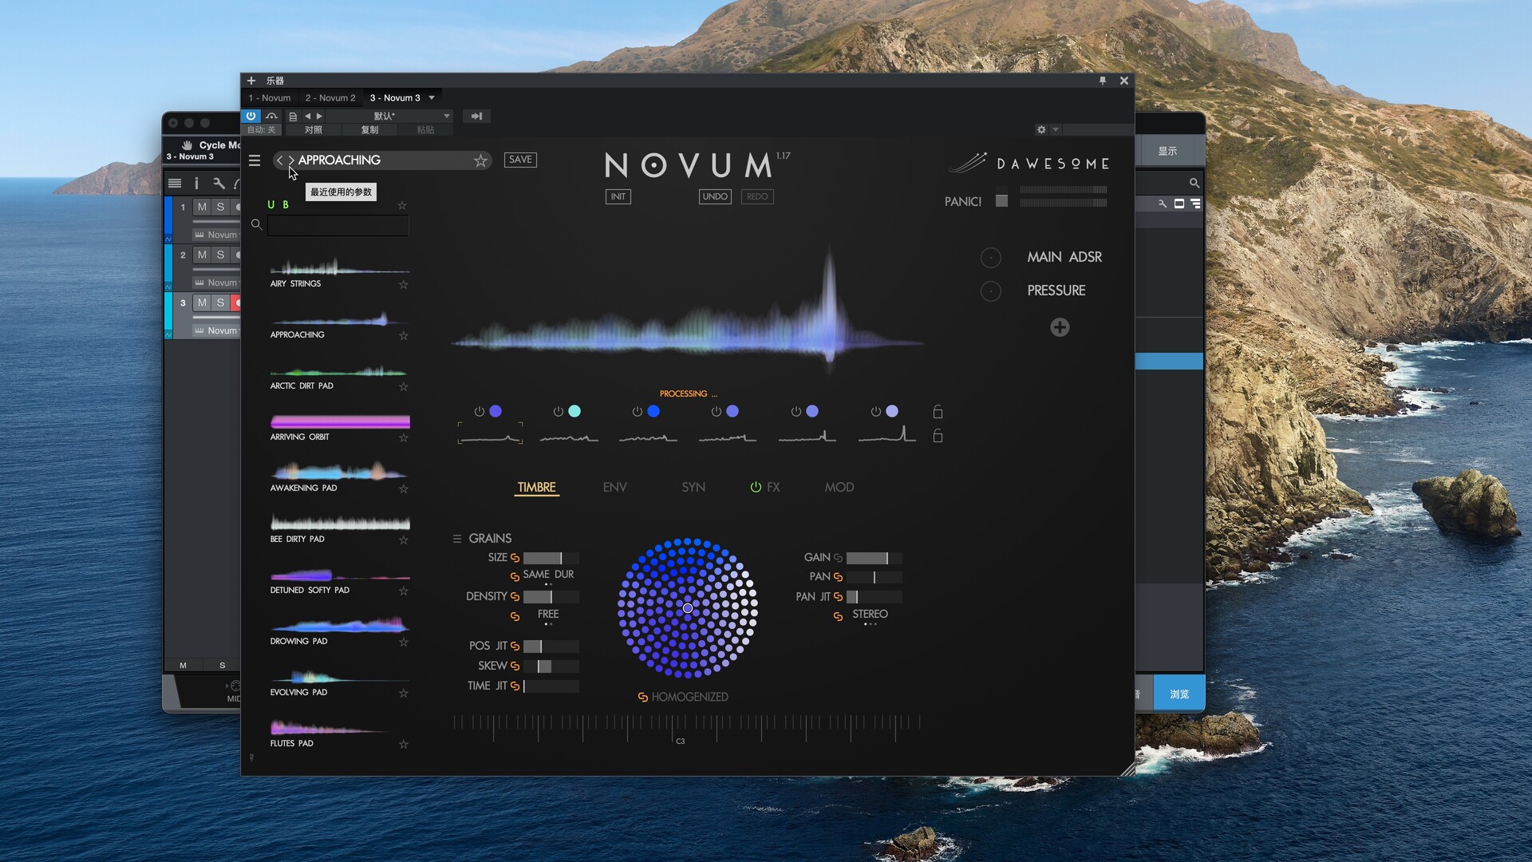Click the SAVE button

[x=520, y=160]
